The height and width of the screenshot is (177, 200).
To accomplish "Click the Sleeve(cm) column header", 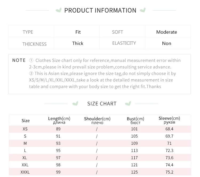I will pyautogui.click(x=169, y=120).
